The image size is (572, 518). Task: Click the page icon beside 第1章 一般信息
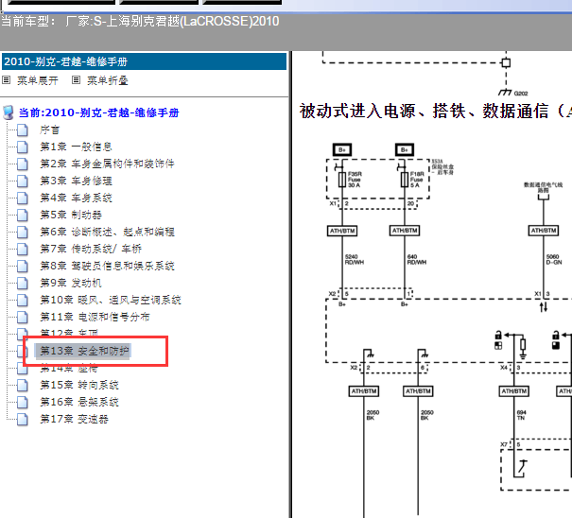(23, 147)
